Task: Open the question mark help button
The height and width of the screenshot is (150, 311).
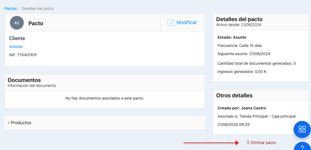Action: pyautogui.click(x=303, y=147)
